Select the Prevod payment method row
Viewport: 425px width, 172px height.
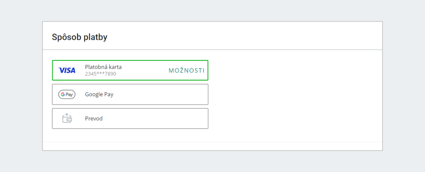130,118
